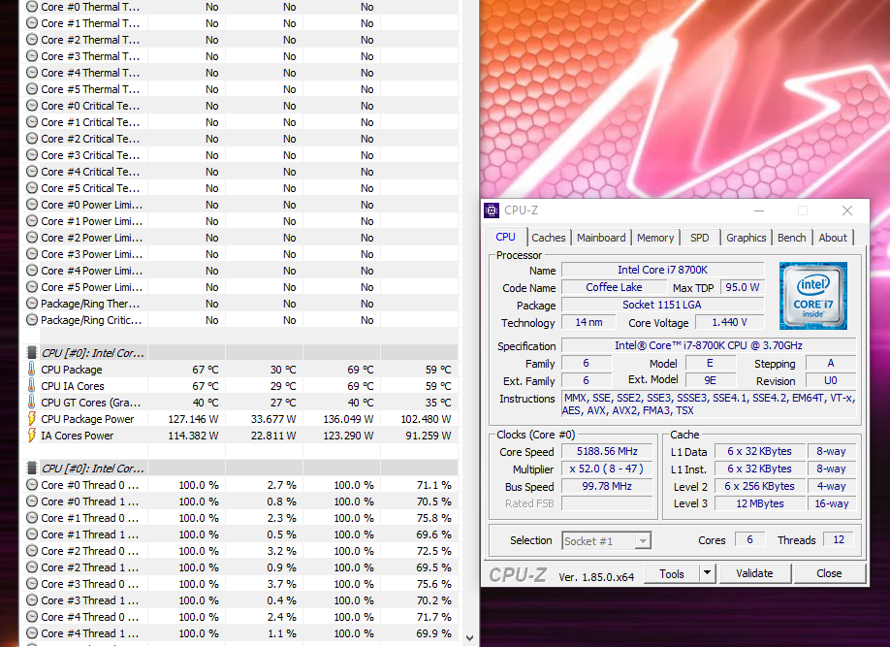890x647 pixels.
Task: Click lightning icon beside CPU Package Power
Action: [x=32, y=419]
